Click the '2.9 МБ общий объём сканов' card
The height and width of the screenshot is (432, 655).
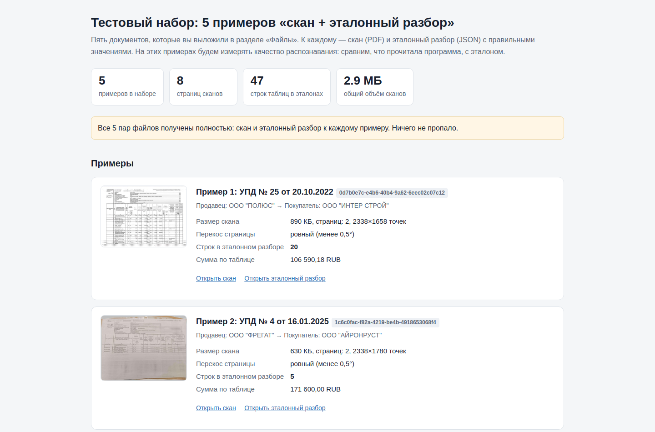[x=375, y=87]
